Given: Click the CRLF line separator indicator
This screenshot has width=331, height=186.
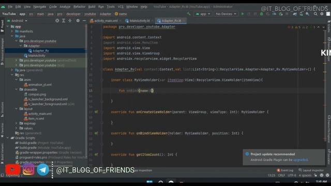Looking at the screenshot, I should (x=281, y=176).
